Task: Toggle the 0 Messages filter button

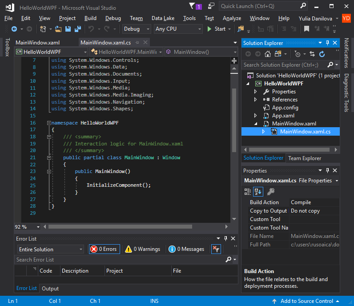Action: coord(186,249)
